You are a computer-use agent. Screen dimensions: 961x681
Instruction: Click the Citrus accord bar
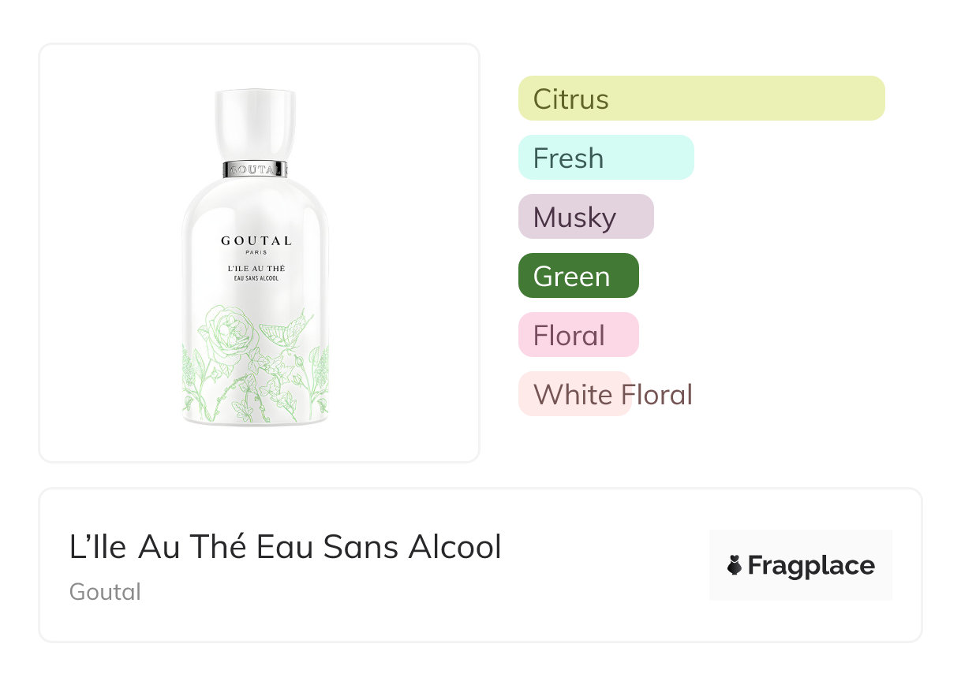701,99
